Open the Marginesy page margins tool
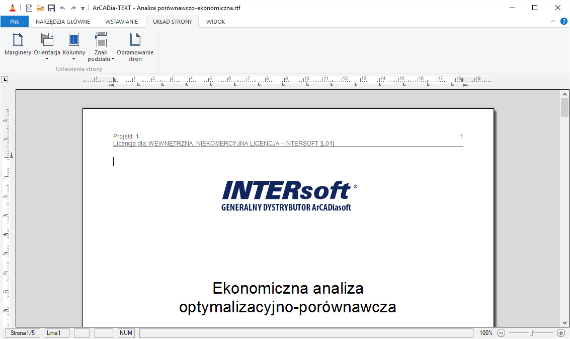 [x=18, y=44]
